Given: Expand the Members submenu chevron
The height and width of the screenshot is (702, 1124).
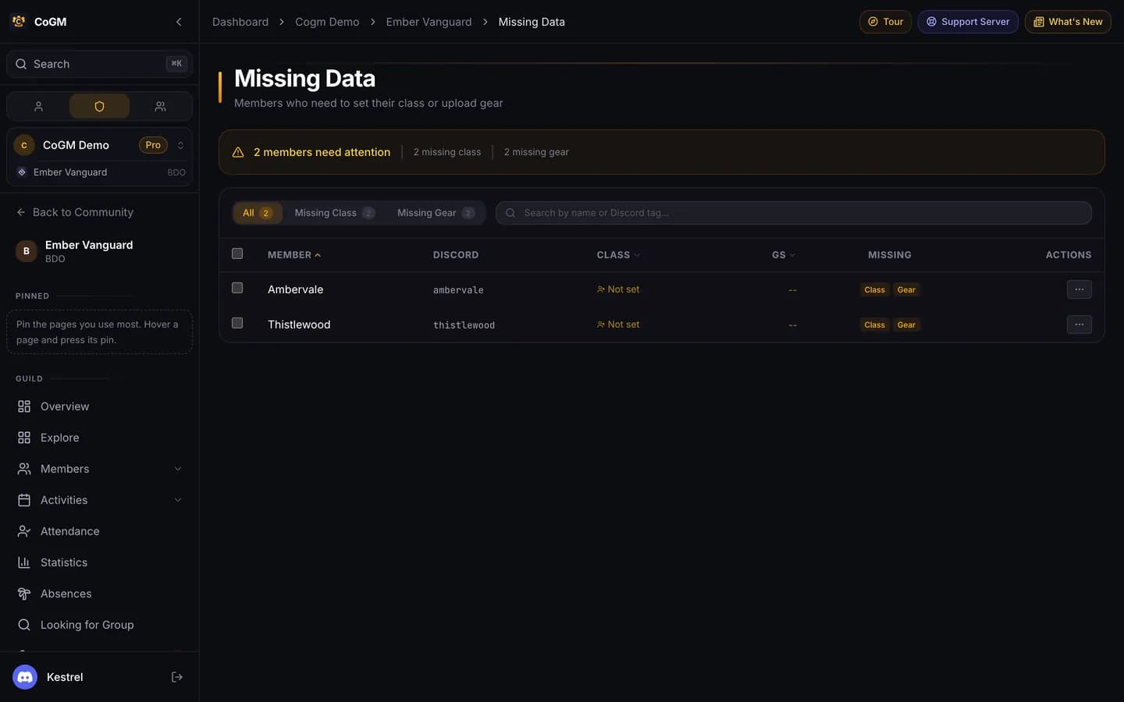Looking at the screenshot, I should click(x=178, y=469).
